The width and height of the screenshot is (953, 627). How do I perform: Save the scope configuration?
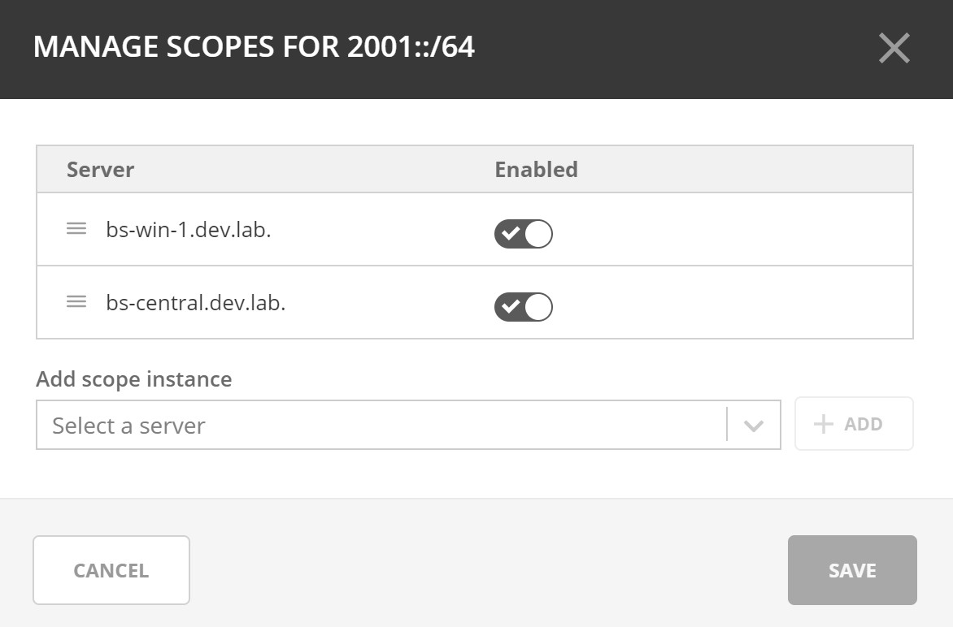click(x=852, y=570)
